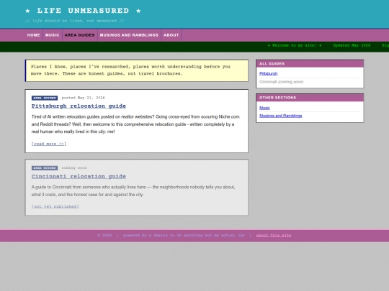Image resolution: width=389 pixels, height=291 pixels.
Task: Click the 'posted May 21, 2026' date
Action: point(84,98)
